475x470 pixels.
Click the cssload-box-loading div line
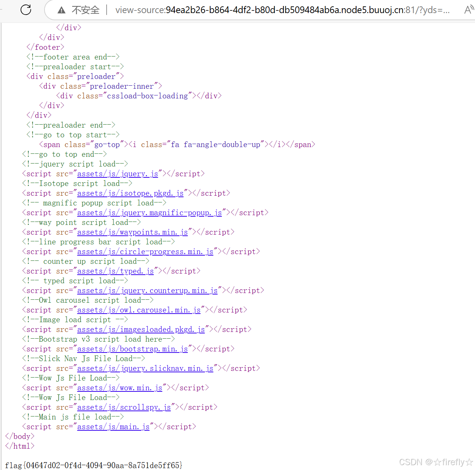[x=139, y=96]
